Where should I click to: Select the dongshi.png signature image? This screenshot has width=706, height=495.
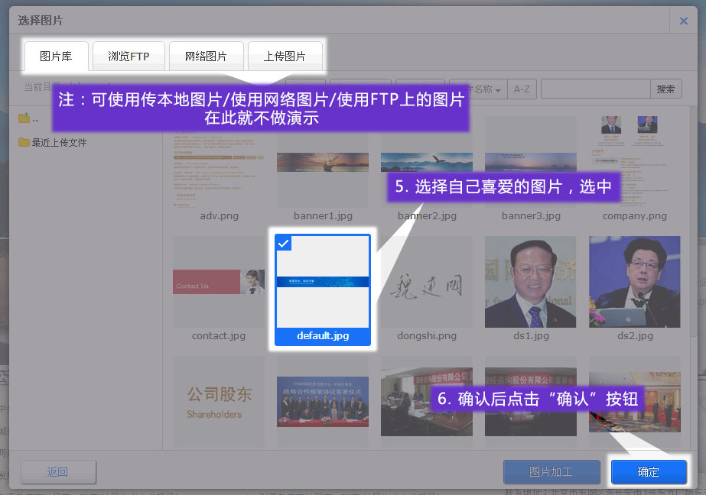(426, 283)
